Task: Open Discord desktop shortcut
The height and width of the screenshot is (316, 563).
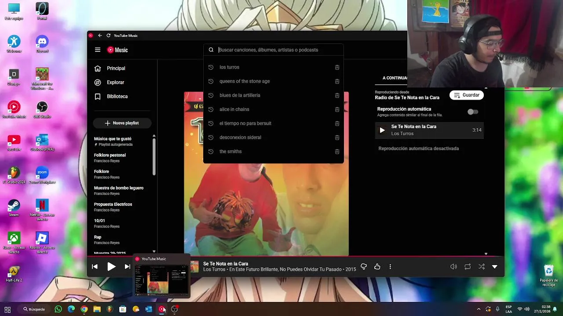Action: 42,44
